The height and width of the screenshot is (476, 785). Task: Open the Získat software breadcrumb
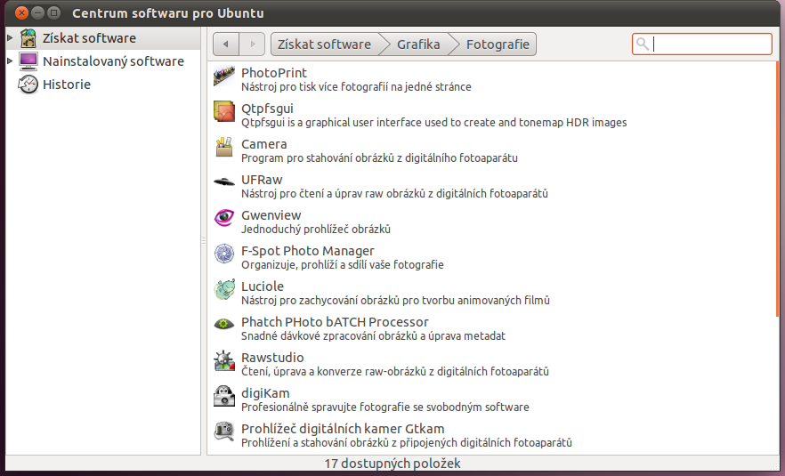pos(324,44)
